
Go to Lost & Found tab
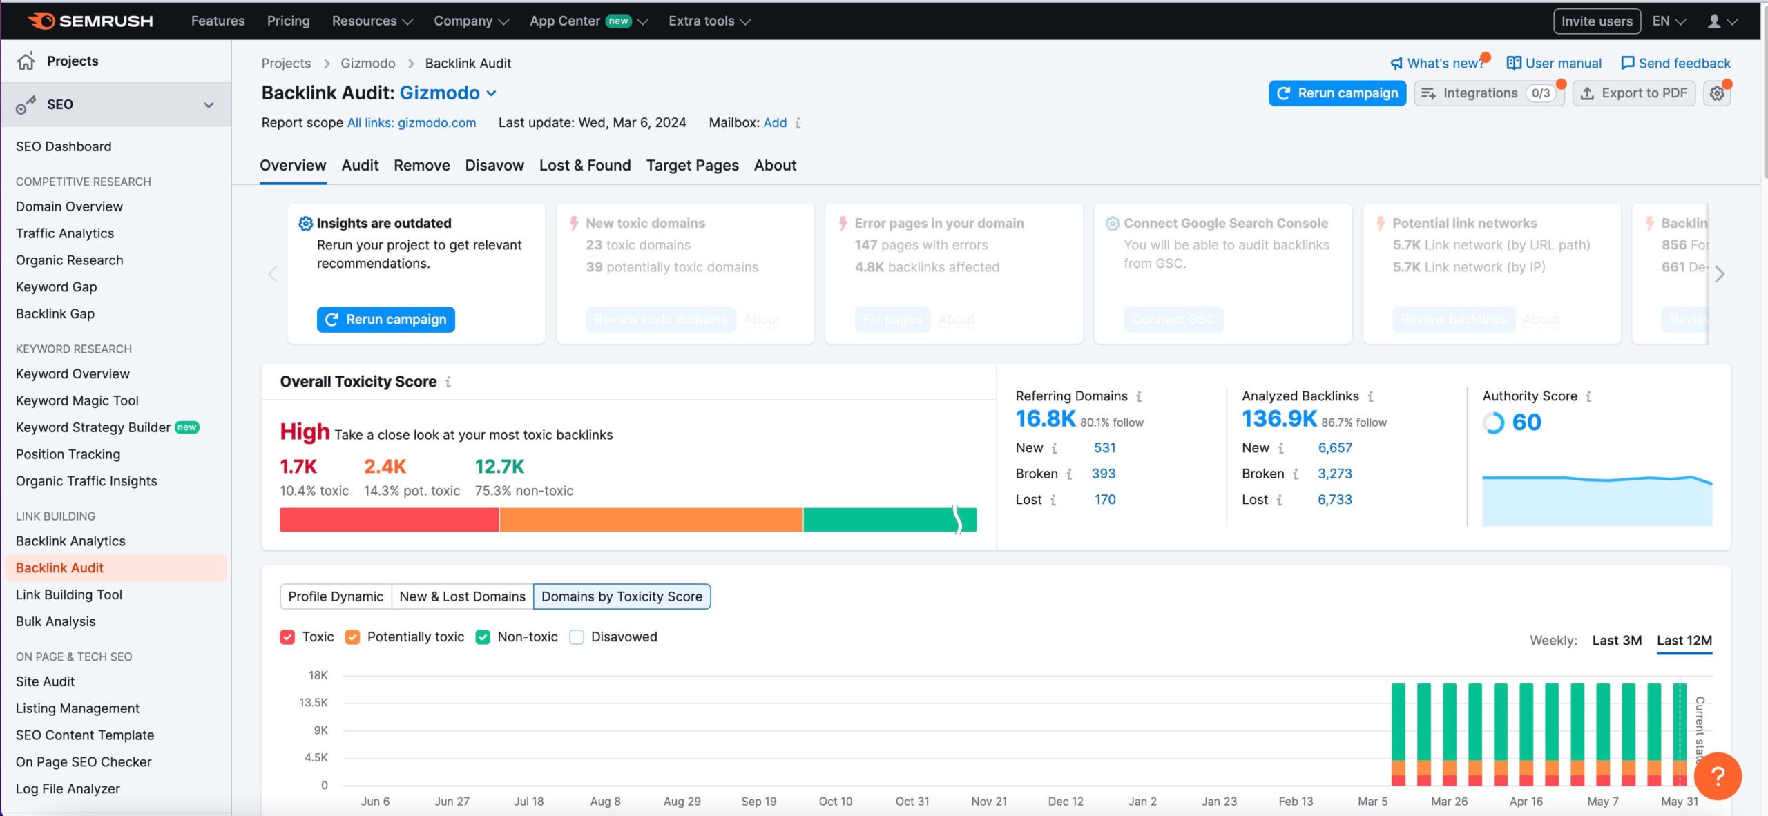[x=585, y=166]
